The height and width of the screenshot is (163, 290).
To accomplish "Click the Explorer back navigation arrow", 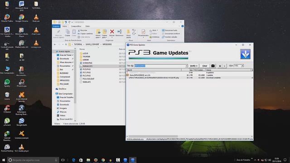I will click(55, 44).
